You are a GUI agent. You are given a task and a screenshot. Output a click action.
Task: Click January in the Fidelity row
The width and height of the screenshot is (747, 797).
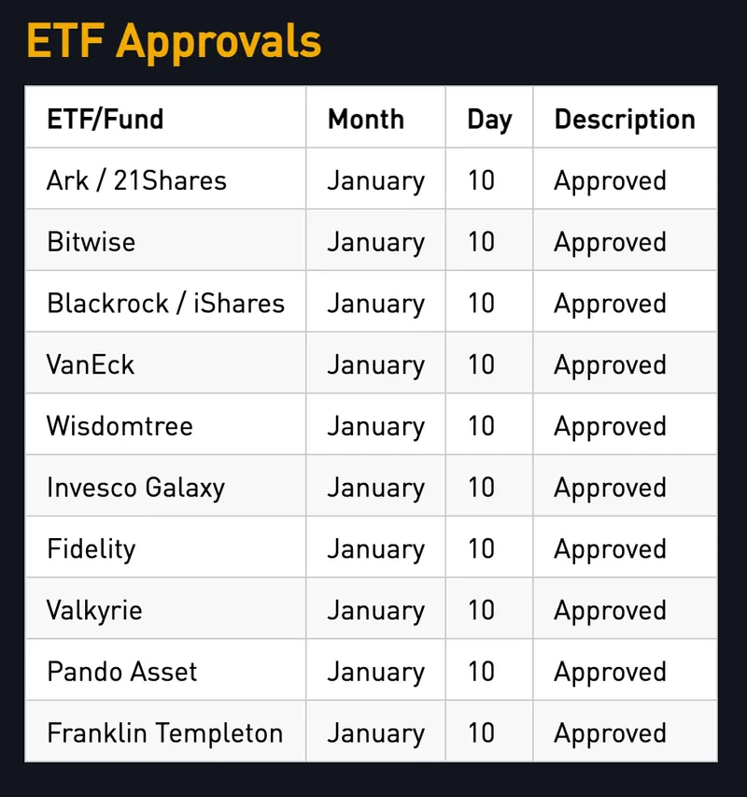click(375, 548)
